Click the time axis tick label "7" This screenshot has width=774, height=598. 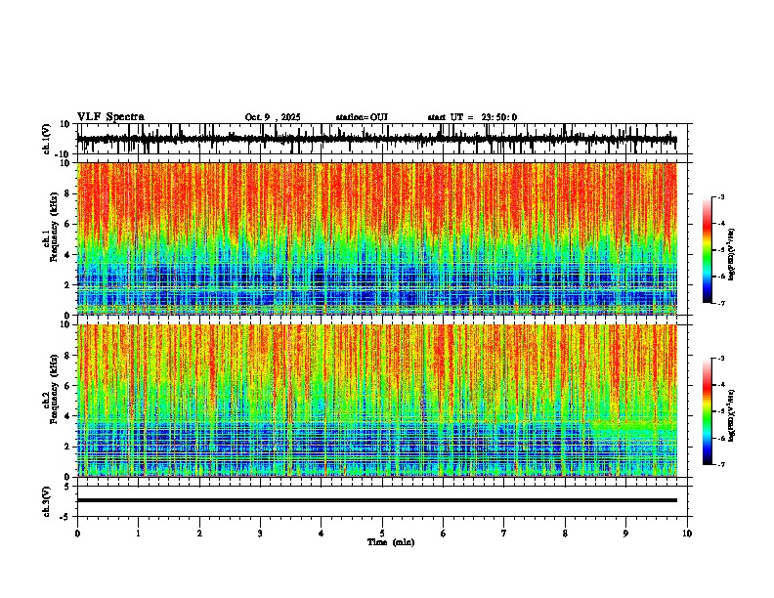click(x=504, y=534)
